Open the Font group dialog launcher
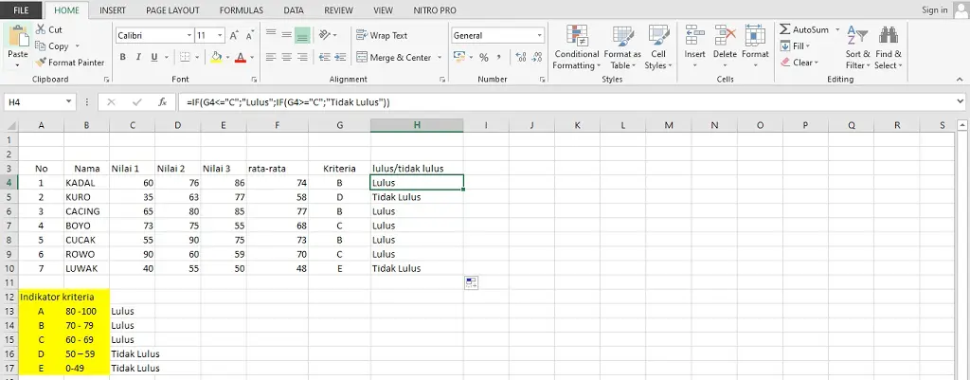 click(254, 80)
